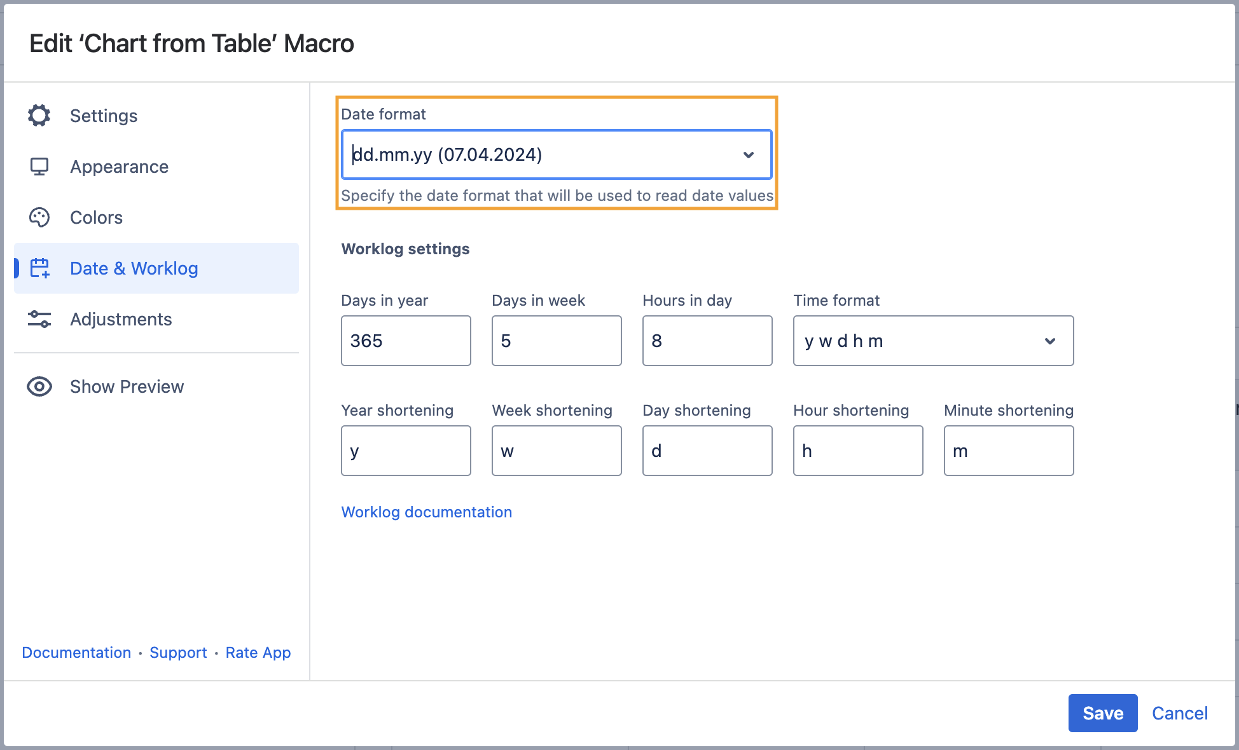Screen dimensions: 1239x750
Task: Click the Hours in day field
Action: click(707, 341)
